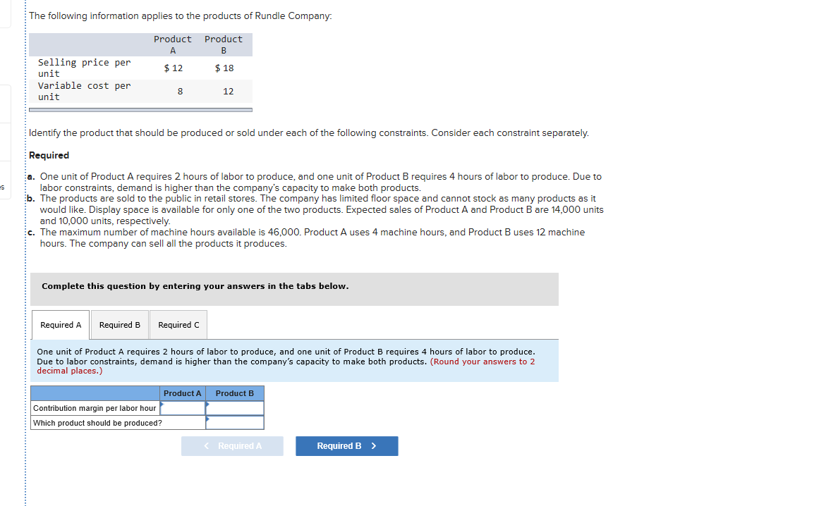Click requirement a labor hours text
This screenshot has height=506, width=826.
pyautogui.click(x=321, y=183)
